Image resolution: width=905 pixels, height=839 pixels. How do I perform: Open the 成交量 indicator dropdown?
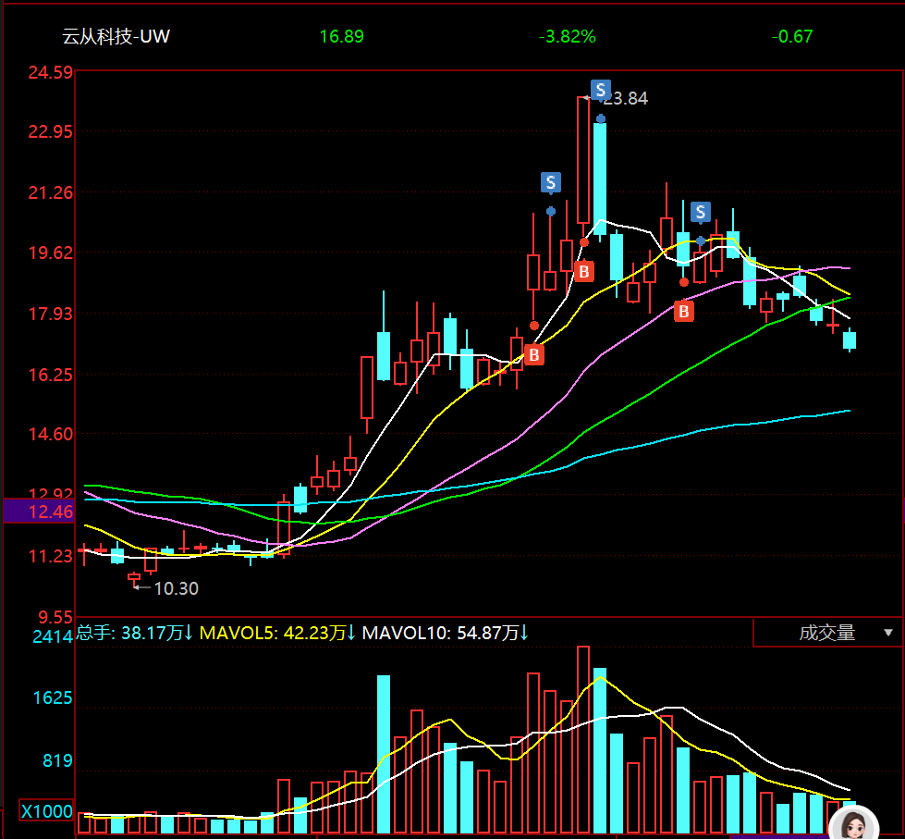[828, 633]
